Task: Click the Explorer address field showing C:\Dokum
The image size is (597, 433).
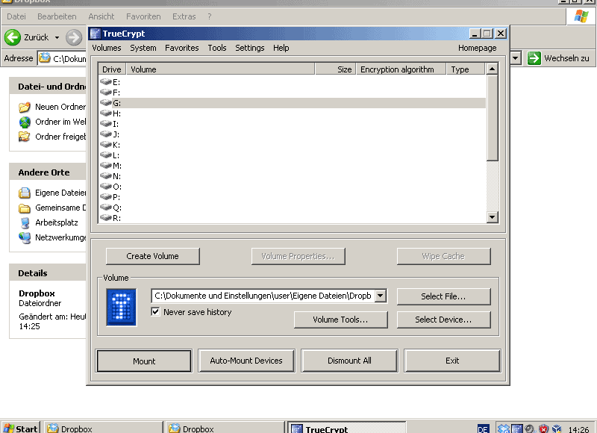Action: (x=63, y=58)
